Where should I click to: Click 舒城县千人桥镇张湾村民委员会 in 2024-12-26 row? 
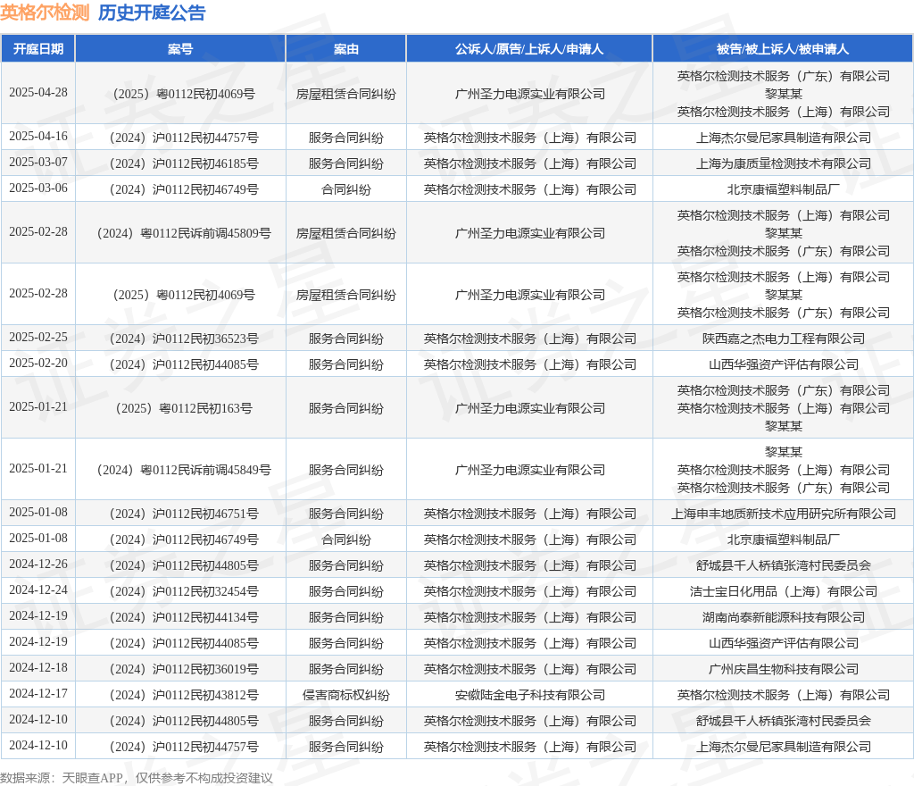tap(783, 565)
